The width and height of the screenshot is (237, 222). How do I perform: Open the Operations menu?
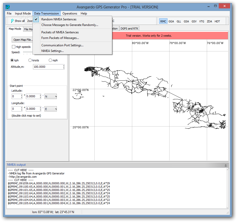tap(70, 13)
